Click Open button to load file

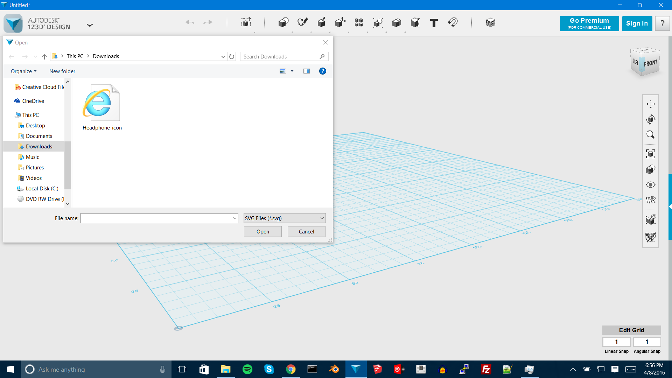pos(262,231)
